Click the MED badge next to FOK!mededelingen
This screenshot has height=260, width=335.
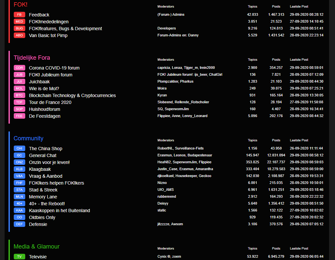(19, 22)
